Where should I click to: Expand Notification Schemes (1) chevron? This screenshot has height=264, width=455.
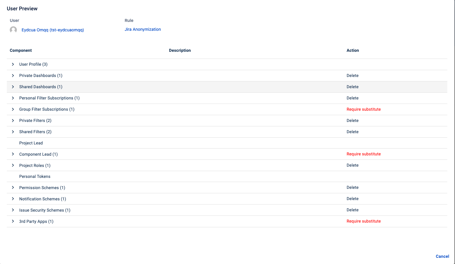13,199
